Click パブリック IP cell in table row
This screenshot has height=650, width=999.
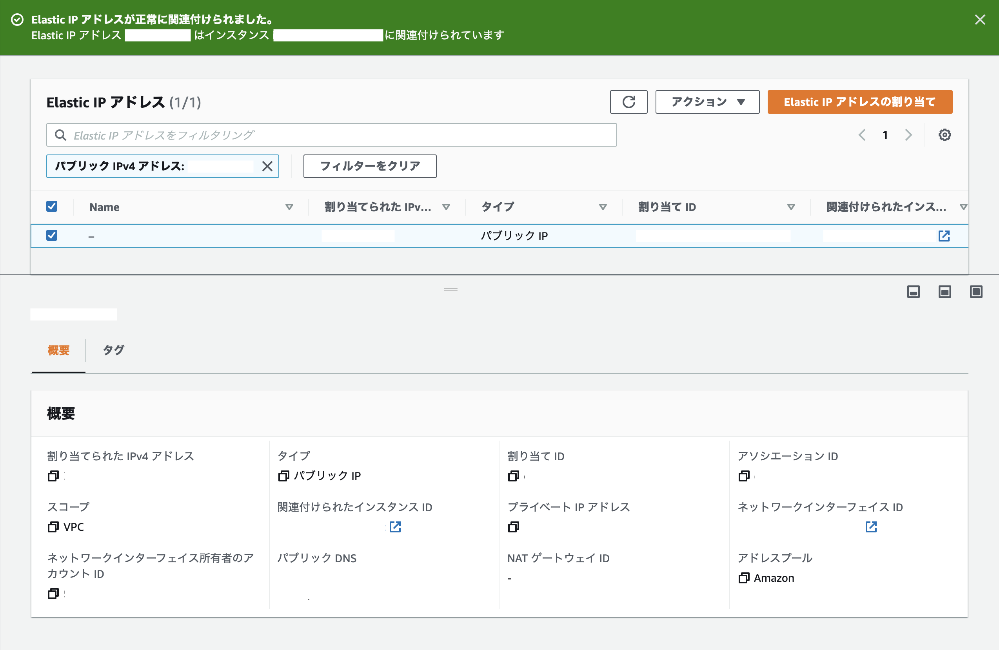tap(514, 236)
